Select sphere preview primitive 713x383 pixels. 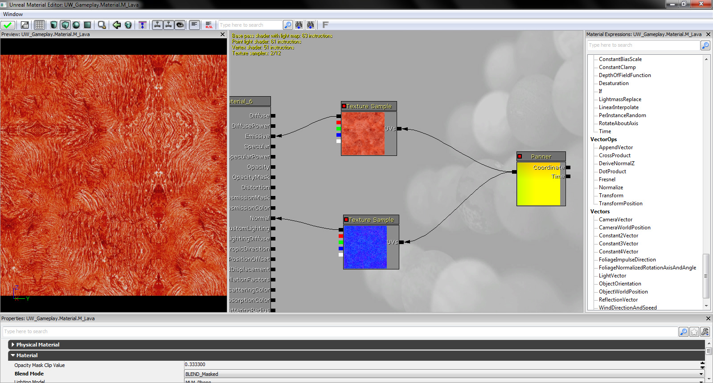click(76, 25)
